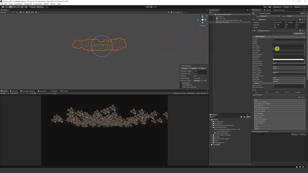Open the Tag dropdown in Inspector

point(270,16)
